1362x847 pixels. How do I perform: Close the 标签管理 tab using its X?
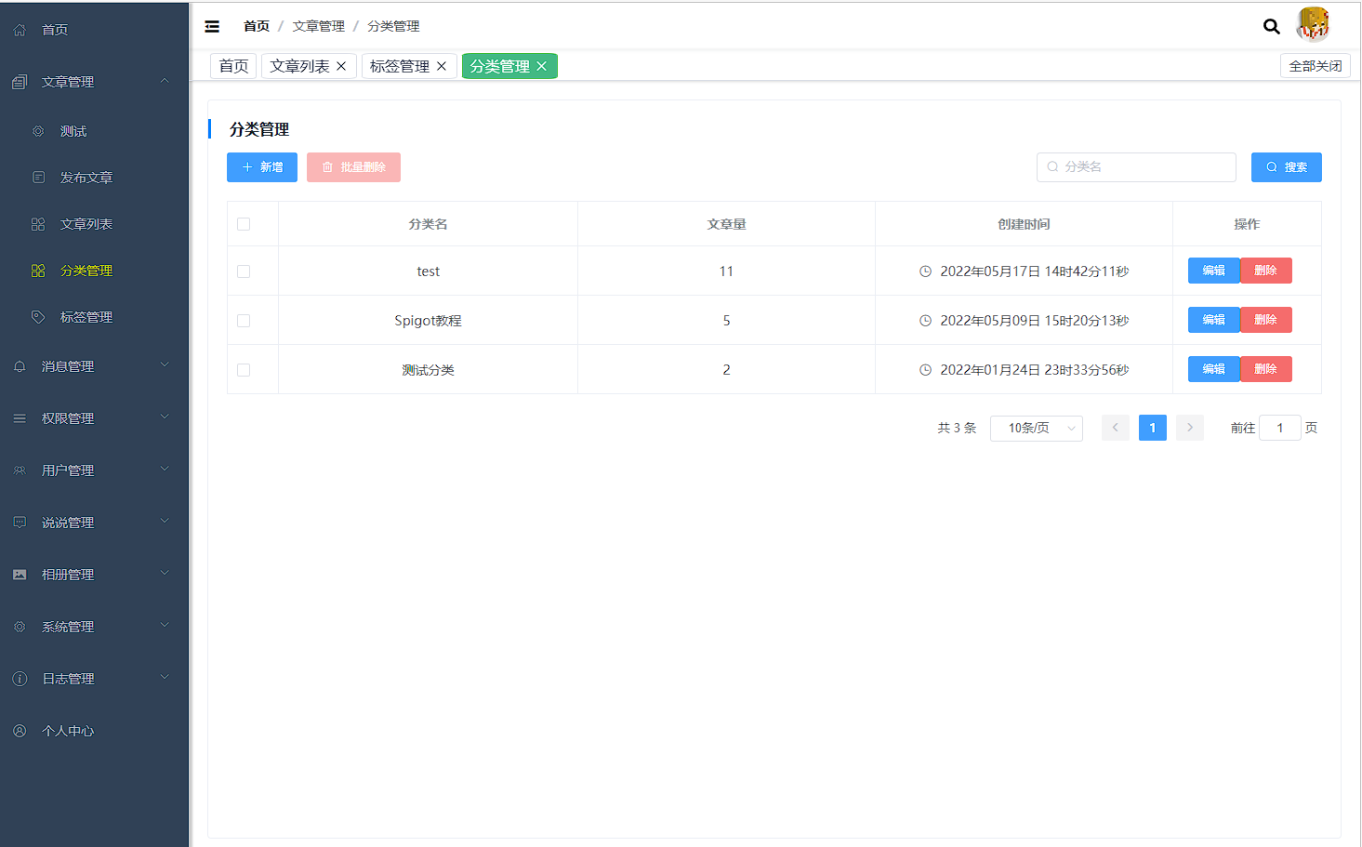click(x=442, y=66)
